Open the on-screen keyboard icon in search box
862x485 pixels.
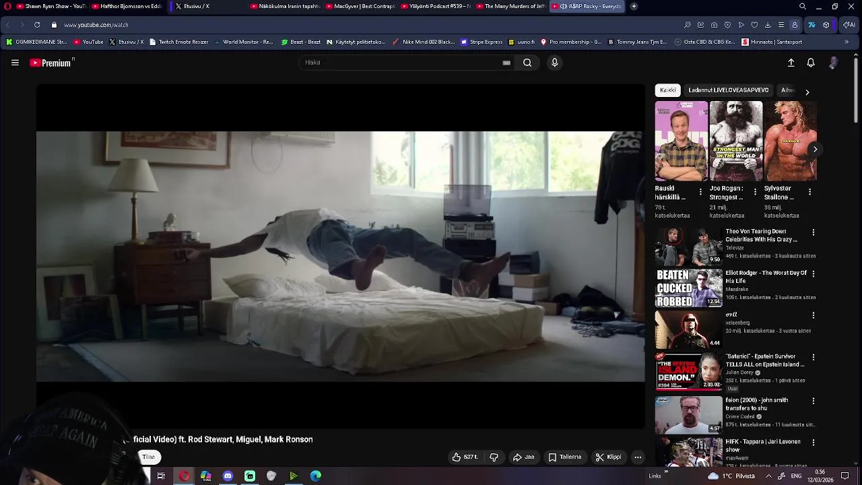[x=506, y=63]
